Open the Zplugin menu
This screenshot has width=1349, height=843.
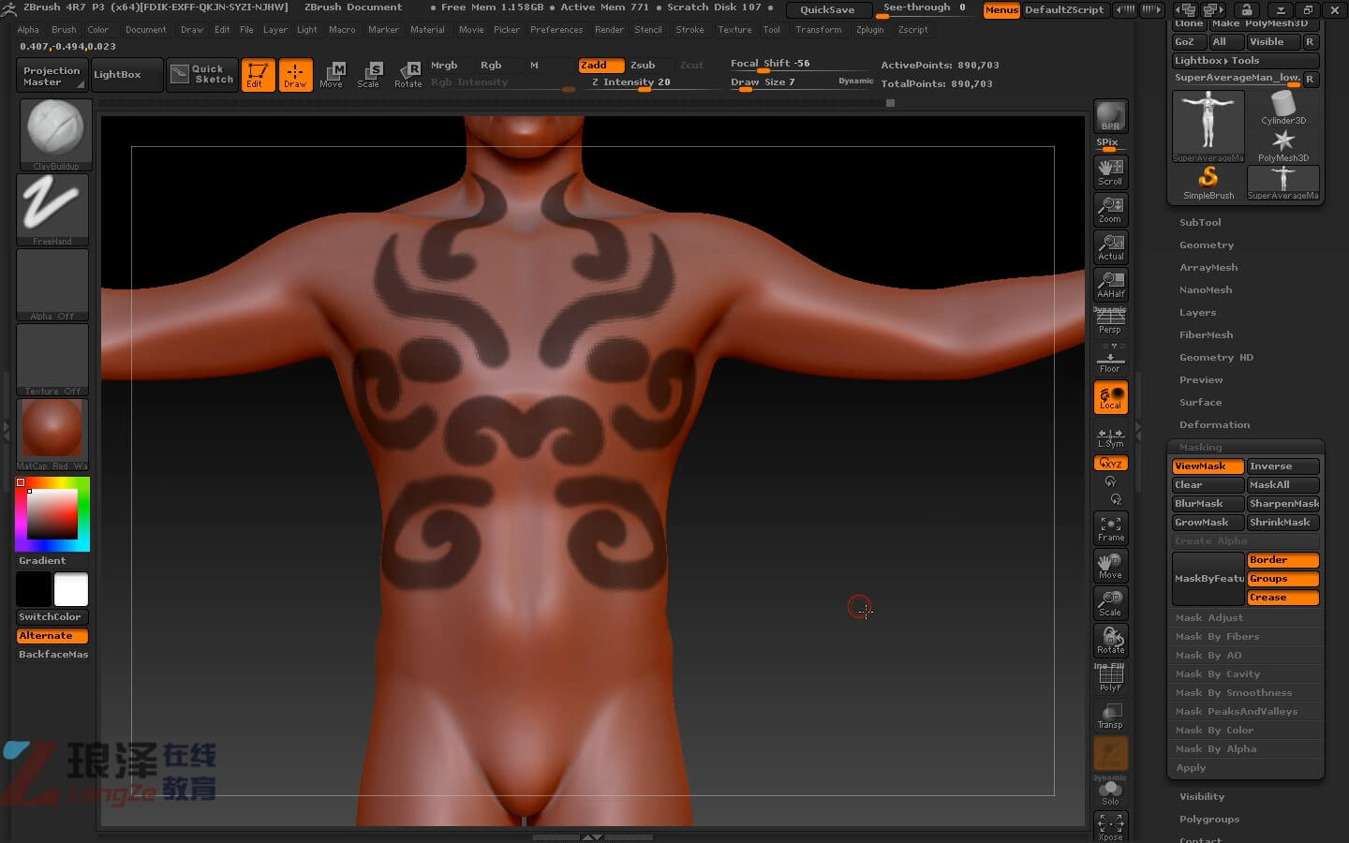869,30
